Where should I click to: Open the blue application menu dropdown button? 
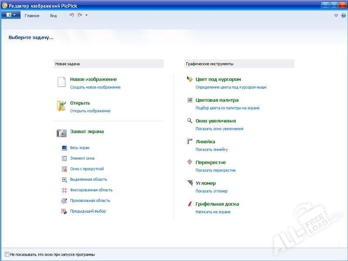[11, 15]
